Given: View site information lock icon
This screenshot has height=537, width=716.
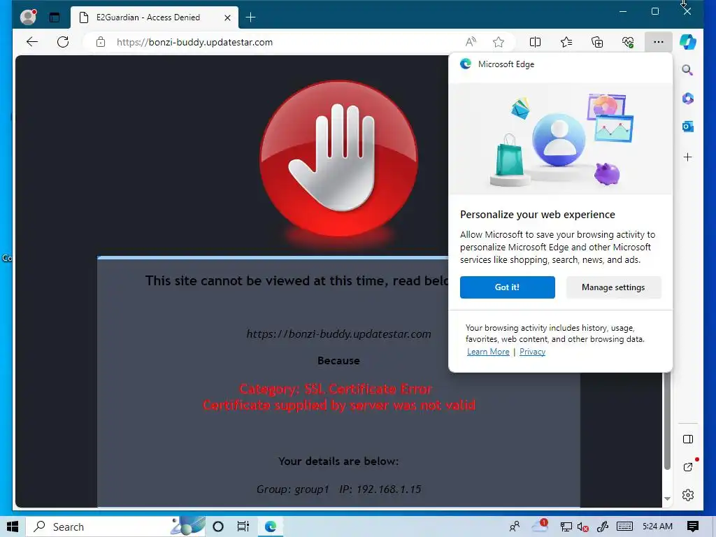Looking at the screenshot, I should click(x=101, y=42).
